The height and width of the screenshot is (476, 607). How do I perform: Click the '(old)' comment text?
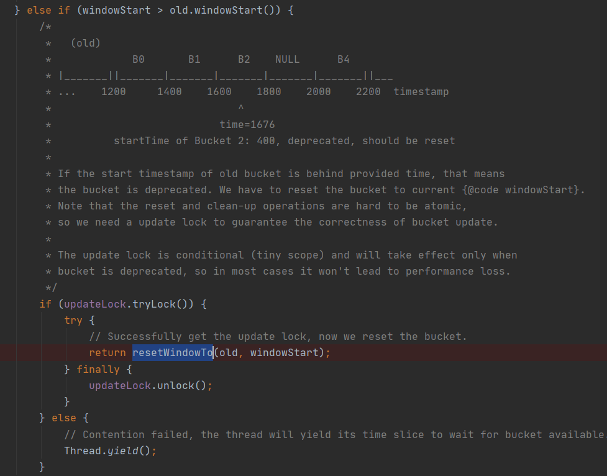[x=86, y=43]
